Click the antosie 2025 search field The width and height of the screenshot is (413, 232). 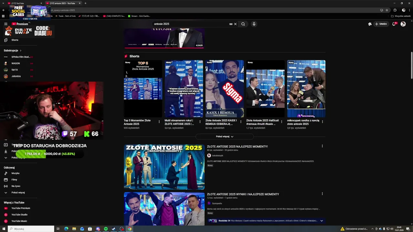(190, 24)
